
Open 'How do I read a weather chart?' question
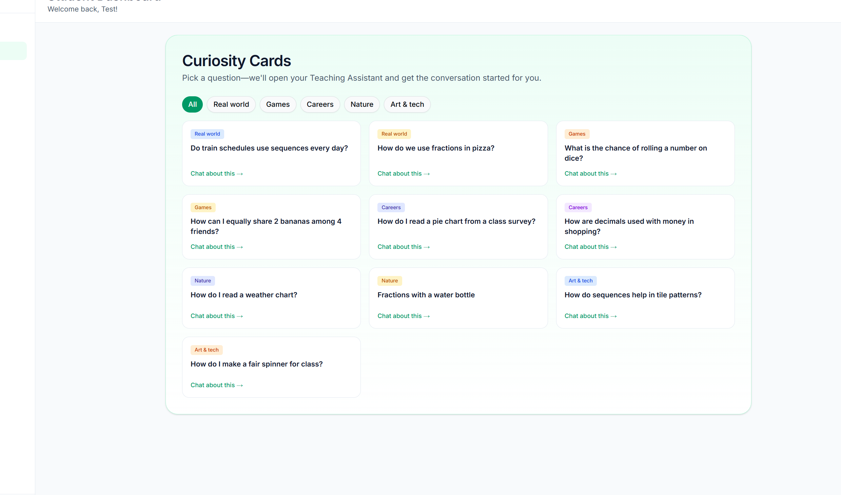tap(244, 295)
